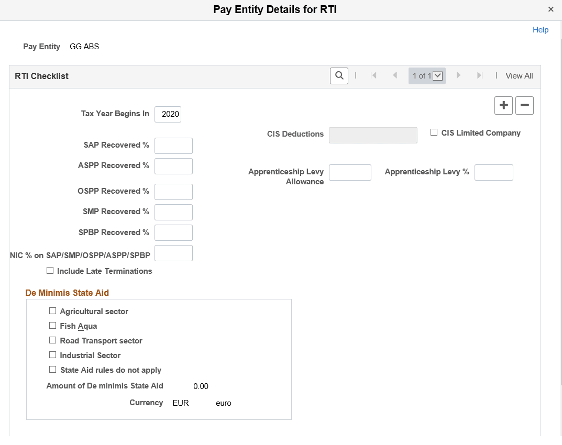Enable the CIS Limited Company checkbox
The image size is (562, 445).
pos(434,132)
